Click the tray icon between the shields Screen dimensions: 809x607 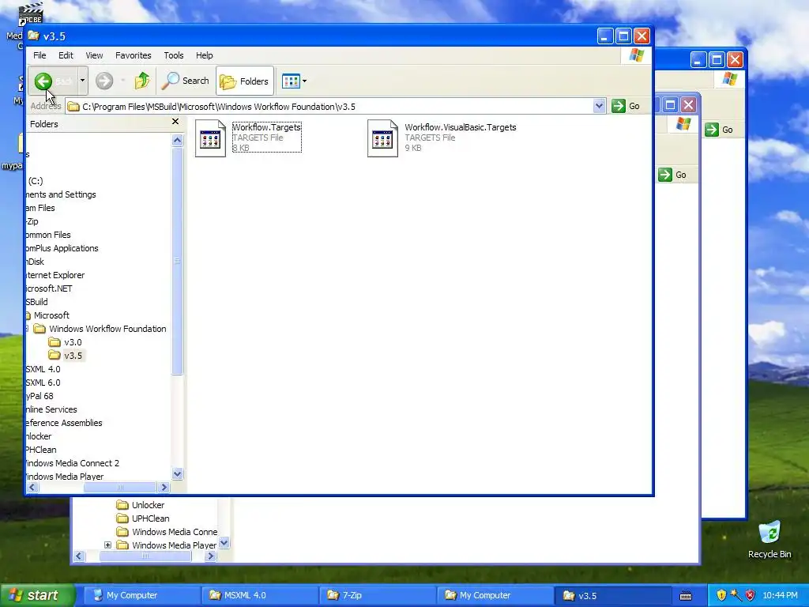click(x=736, y=595)
